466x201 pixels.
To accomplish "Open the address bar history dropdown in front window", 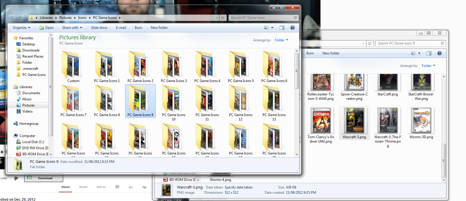I will pyautogui.click(x=217, y=18).
